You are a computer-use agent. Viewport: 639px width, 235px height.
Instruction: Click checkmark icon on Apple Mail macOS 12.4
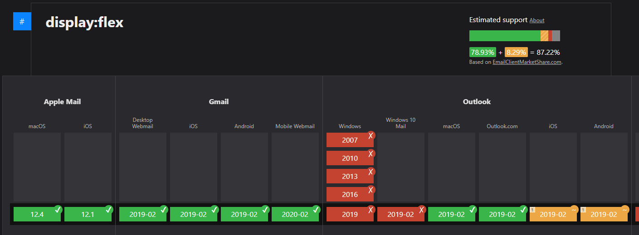pos(58,210)
